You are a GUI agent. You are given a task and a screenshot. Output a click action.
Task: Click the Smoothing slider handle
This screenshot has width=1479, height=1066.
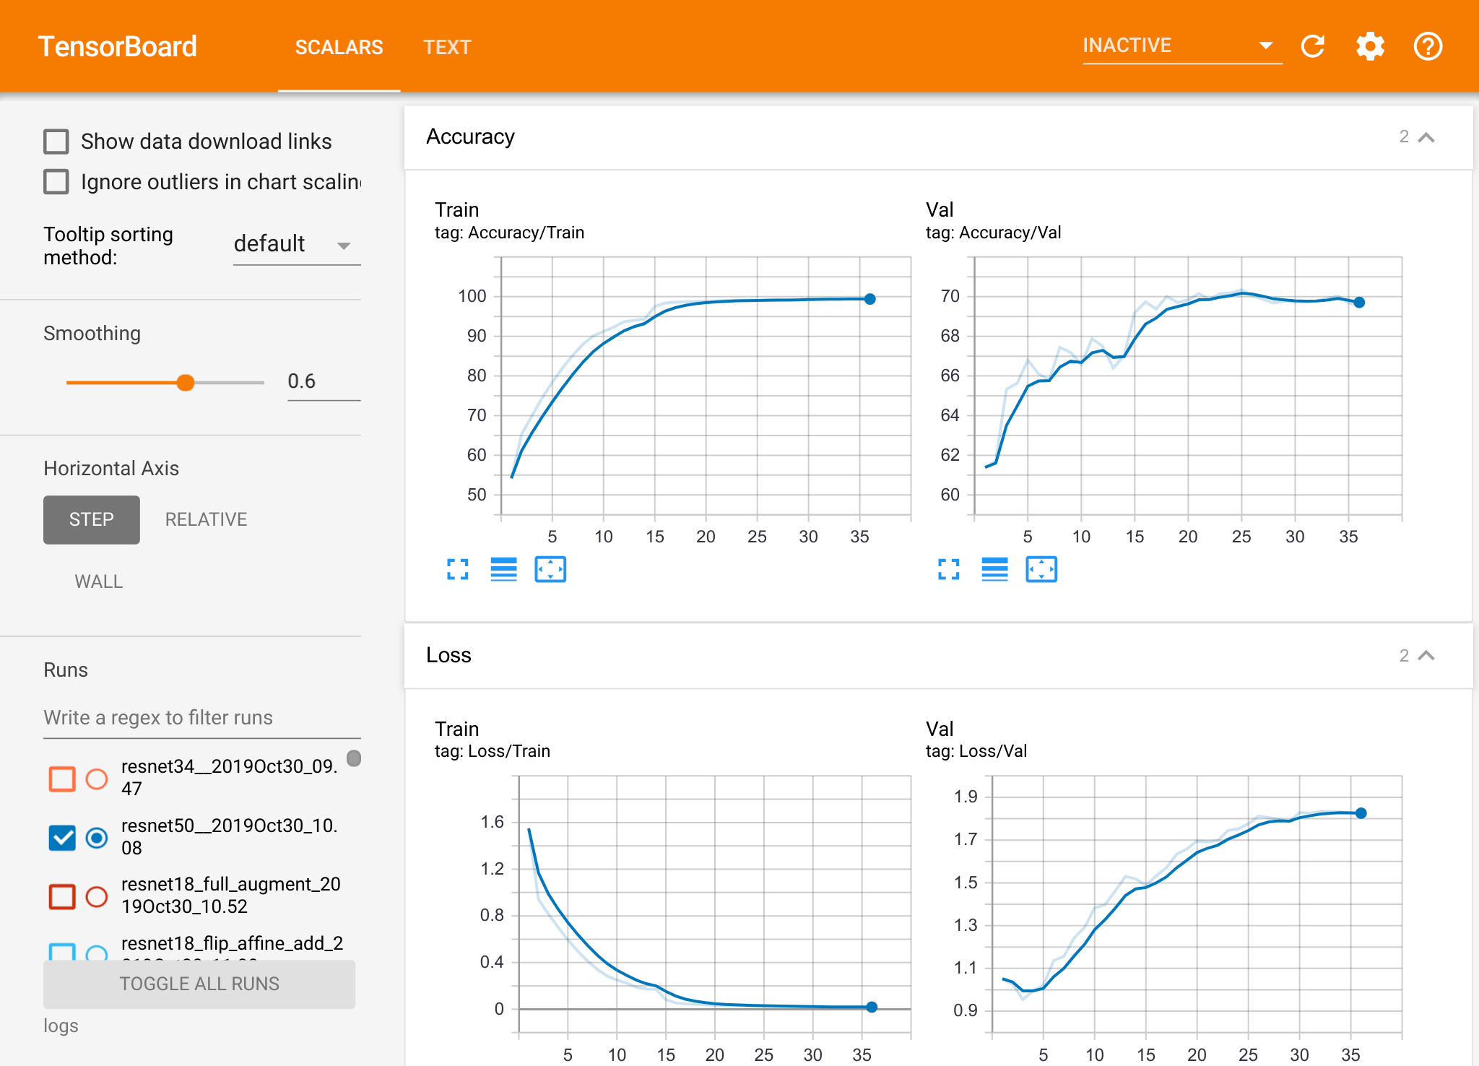(x=186, y=383)
